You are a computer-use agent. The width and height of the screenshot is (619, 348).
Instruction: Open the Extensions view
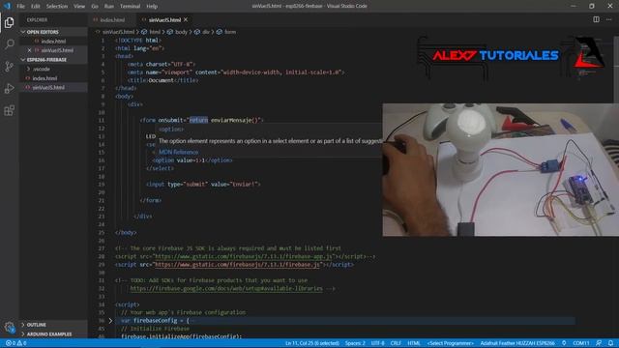9,110
